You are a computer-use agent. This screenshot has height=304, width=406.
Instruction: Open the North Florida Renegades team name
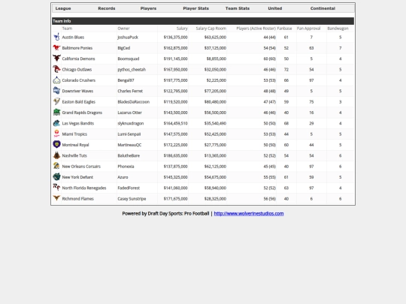click(84, 188)
